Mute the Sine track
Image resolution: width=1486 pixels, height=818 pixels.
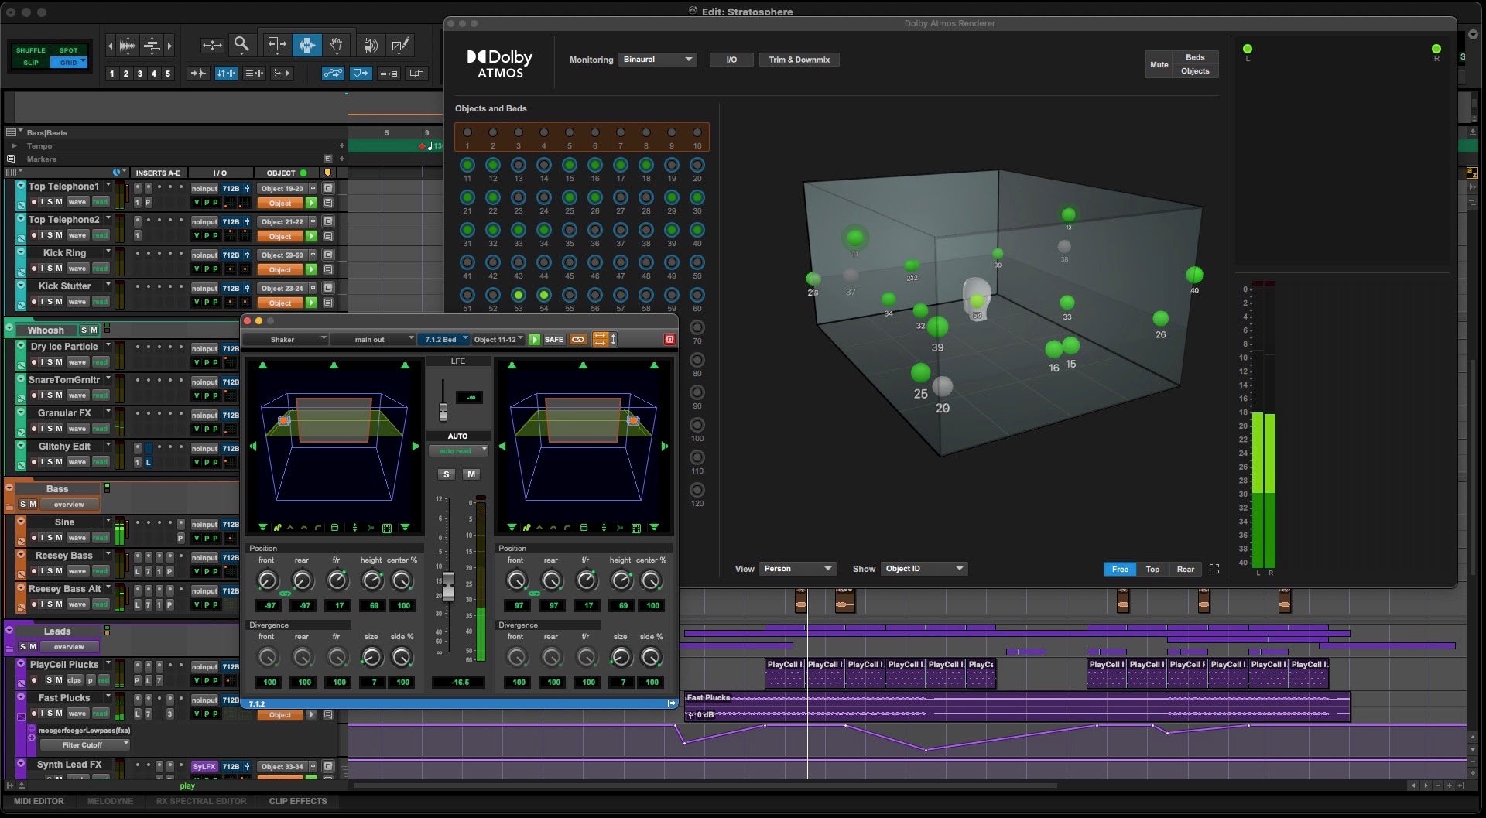tap(58, 538)
